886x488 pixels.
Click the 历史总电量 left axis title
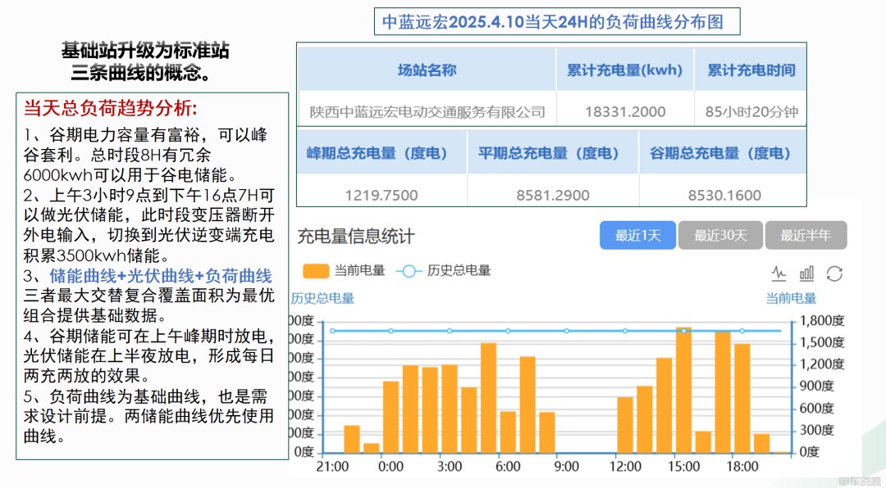[x=322, y=298]
